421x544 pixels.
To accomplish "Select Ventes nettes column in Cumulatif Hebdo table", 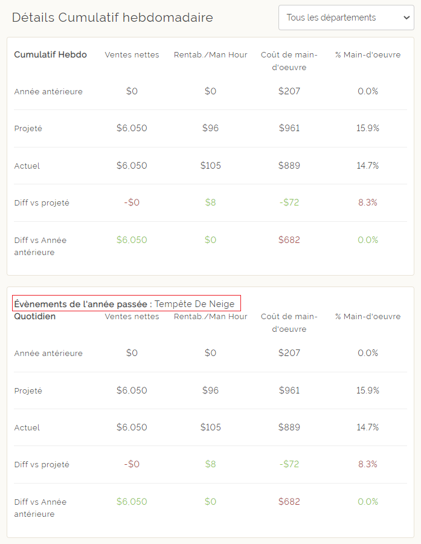I will click(x=132, y=54).
